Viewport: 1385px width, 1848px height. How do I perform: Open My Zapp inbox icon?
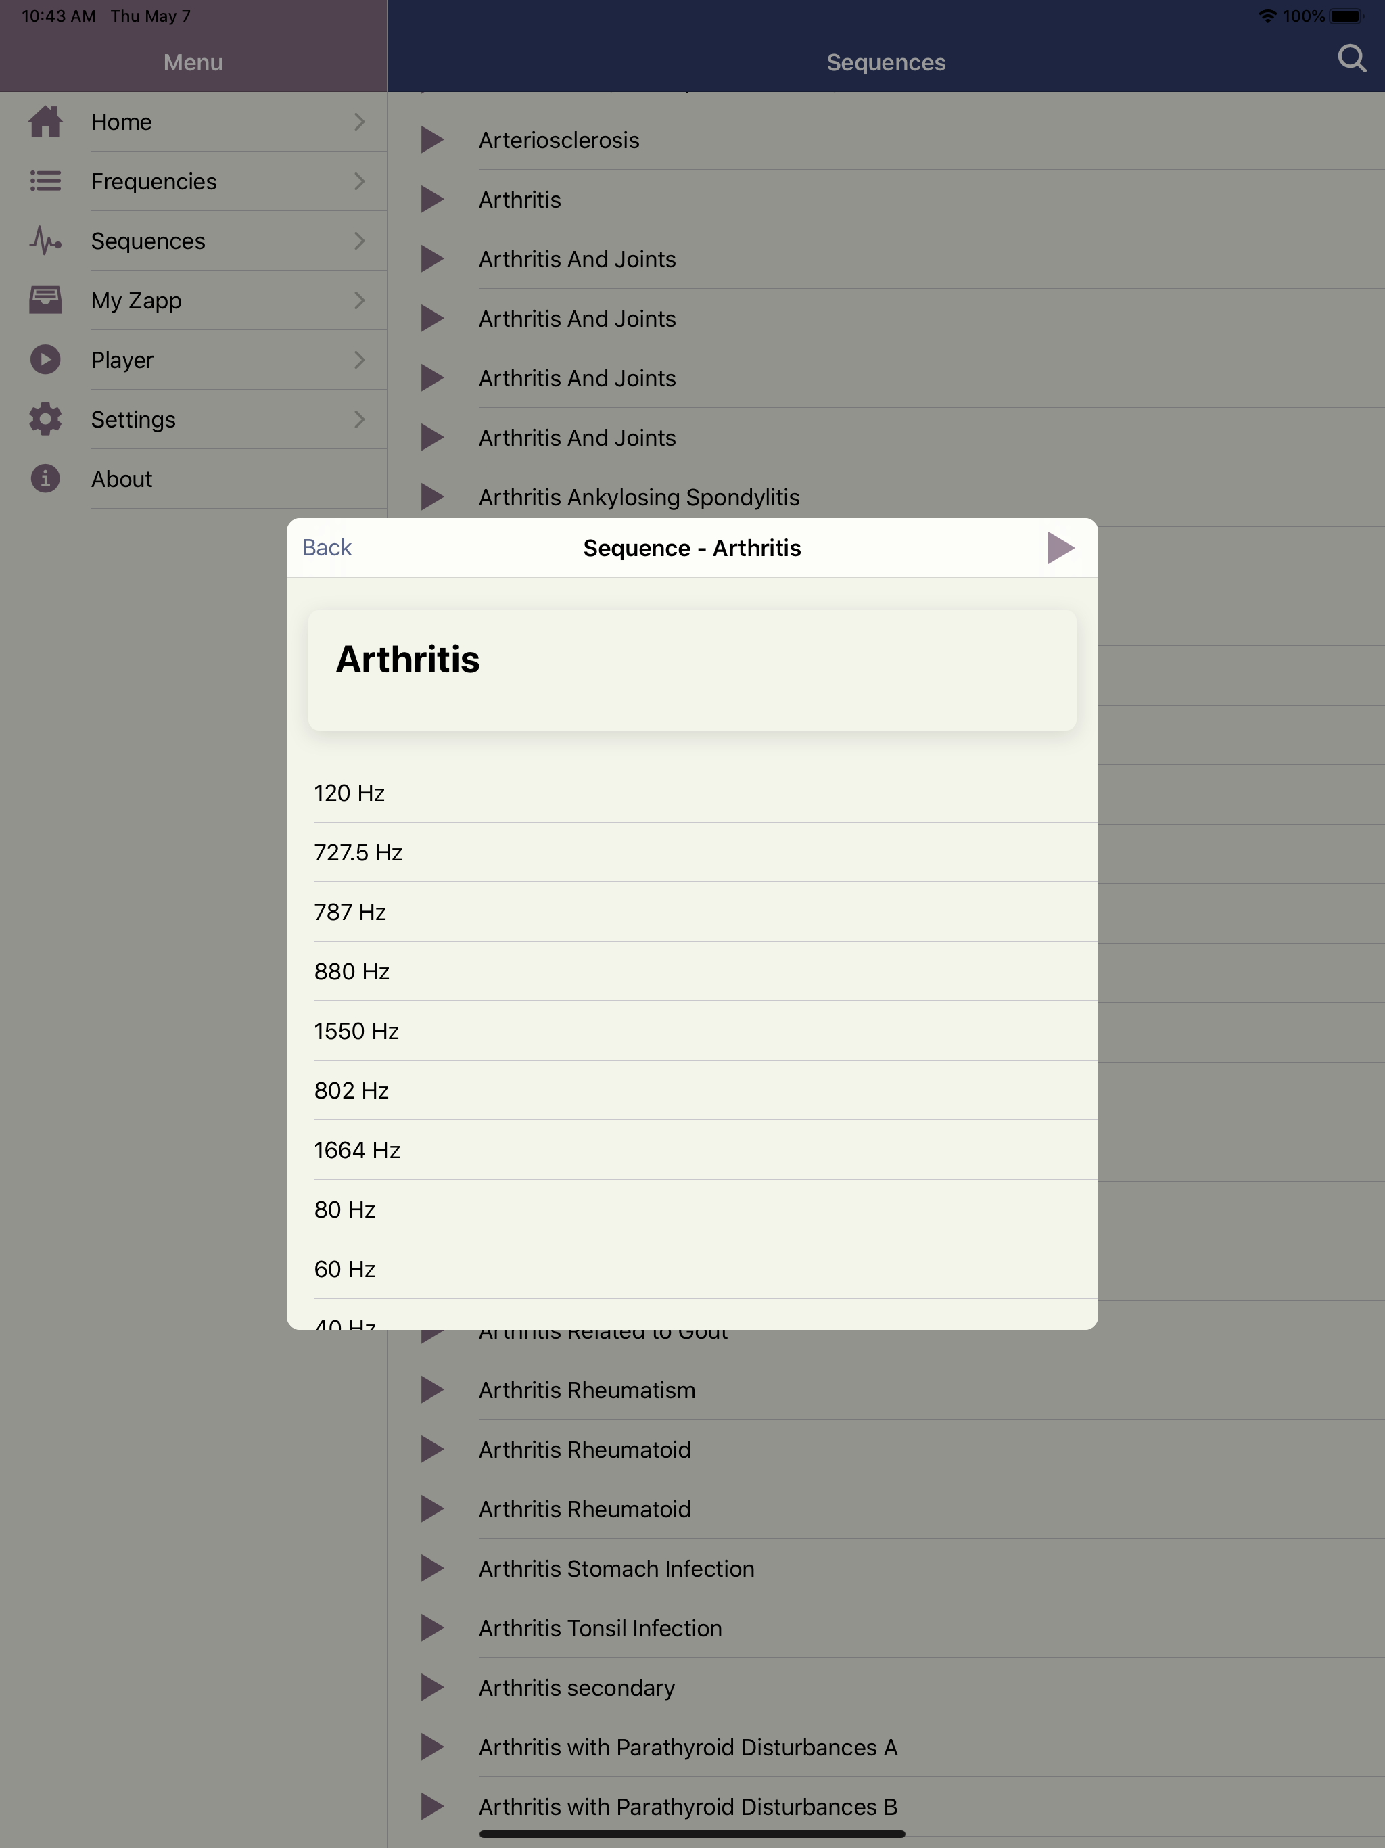45,300
